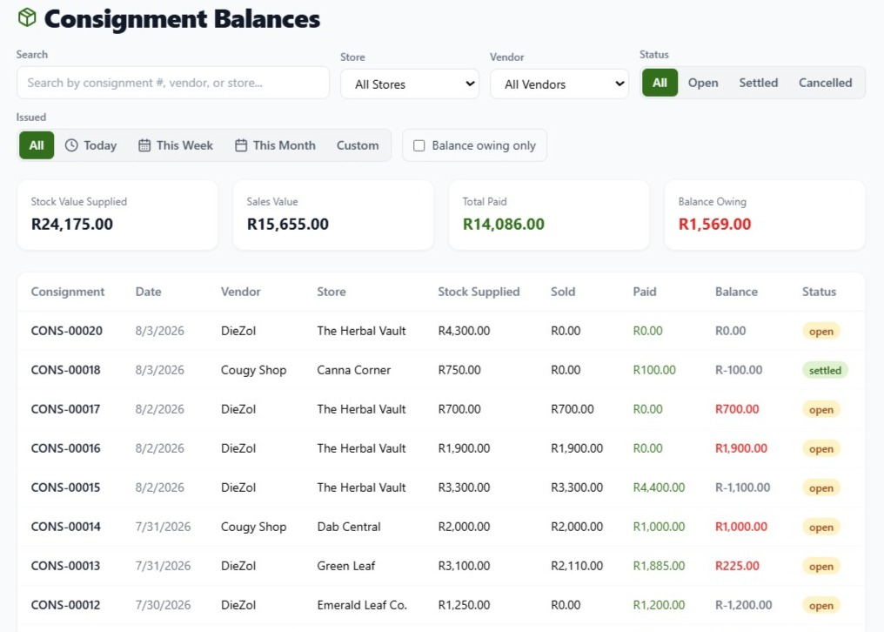Click the R700.00 balance for CONS-00017
This screenshot has height=632, width=884.
tap(737, 409)
